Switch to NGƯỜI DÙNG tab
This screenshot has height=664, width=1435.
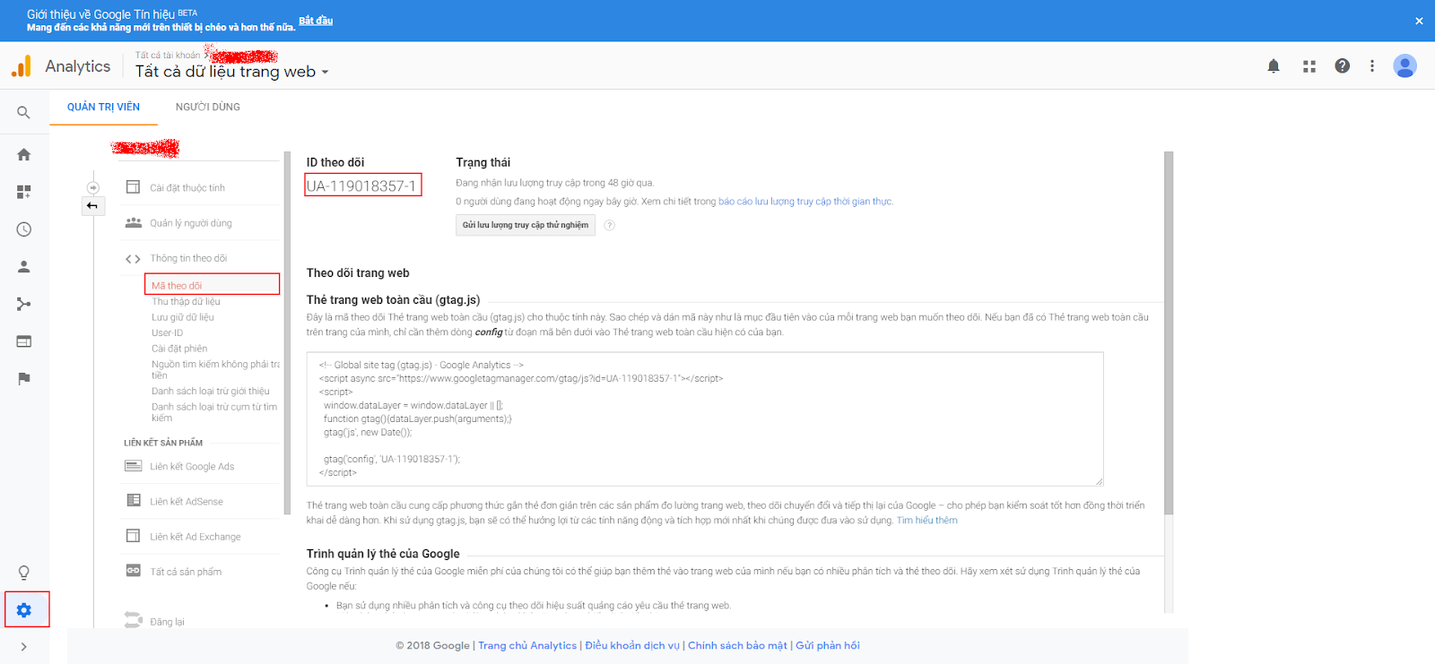[x=208, y=107]
